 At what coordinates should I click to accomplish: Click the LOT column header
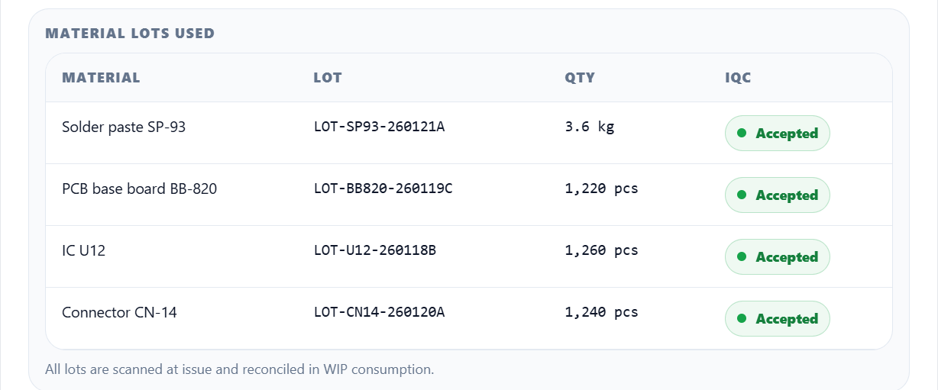tap(328, 78)
